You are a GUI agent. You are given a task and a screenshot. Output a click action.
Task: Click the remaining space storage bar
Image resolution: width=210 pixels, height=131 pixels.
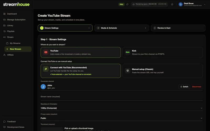149,4
